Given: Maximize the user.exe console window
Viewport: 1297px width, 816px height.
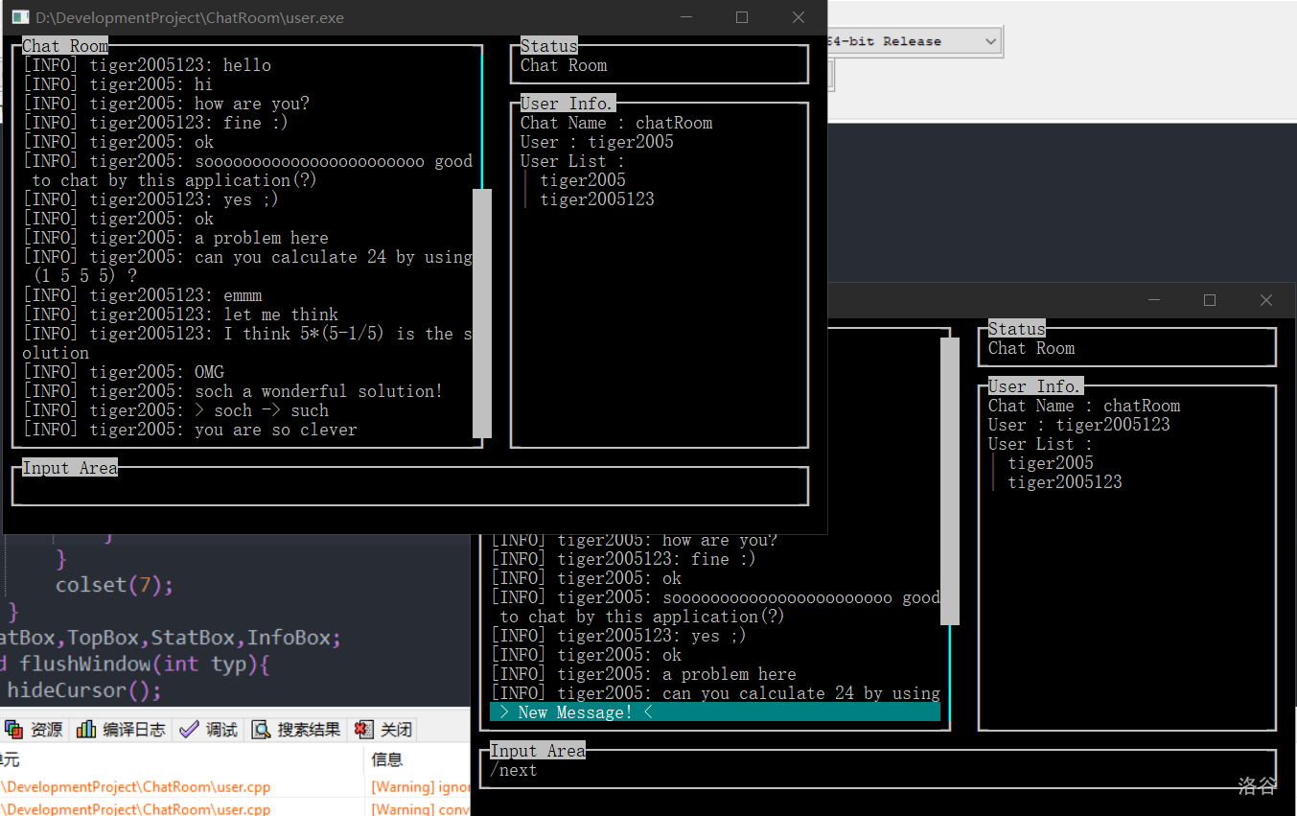Looking at the screenshot, I should pyautogui.click(x=742, y=17).
